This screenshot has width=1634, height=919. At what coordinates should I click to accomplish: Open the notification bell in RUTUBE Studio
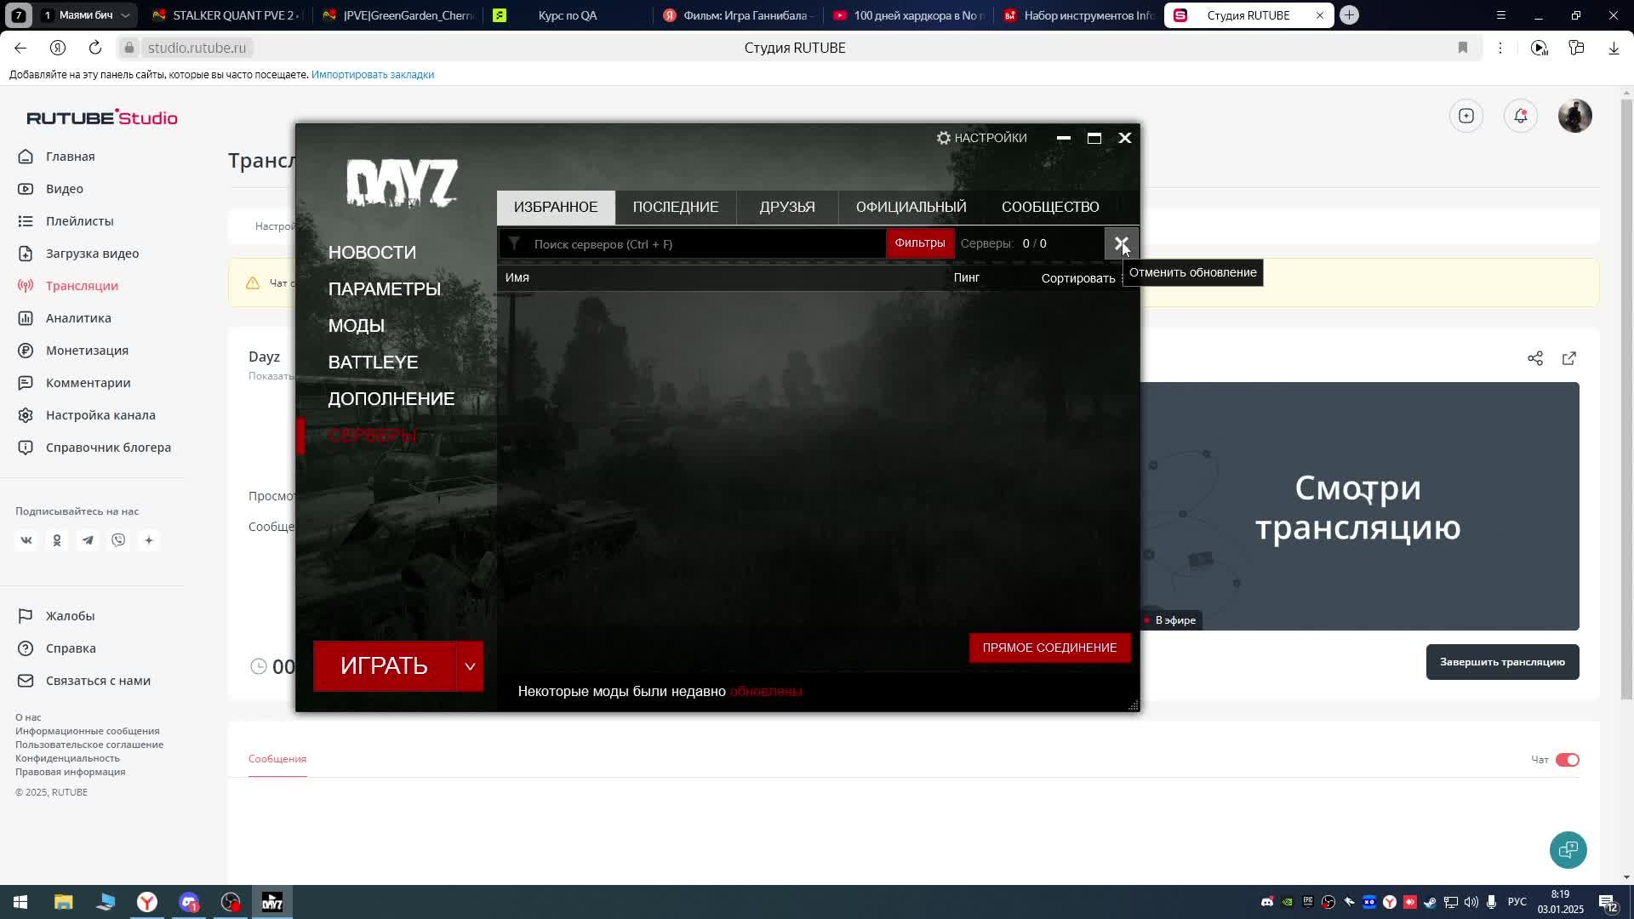coord(1521,116)
